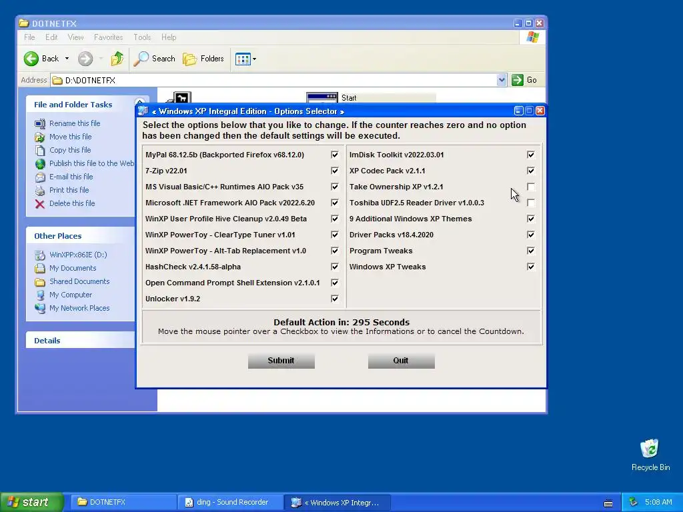Click the green Go arrow button
This screenshot has height=512, width=683.
click(518, 80)
